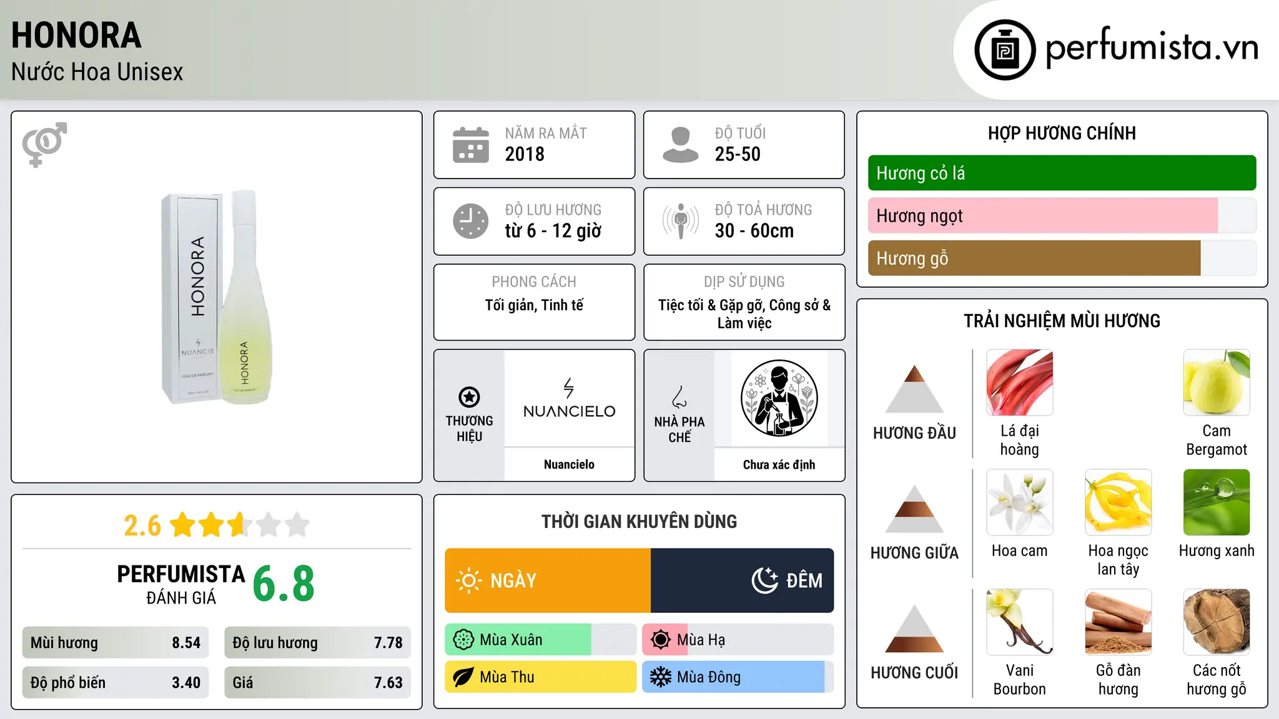Open the Cam Bergamot note image
The width and height of the screenshot is (1279, 719).
click(1217, 382)
